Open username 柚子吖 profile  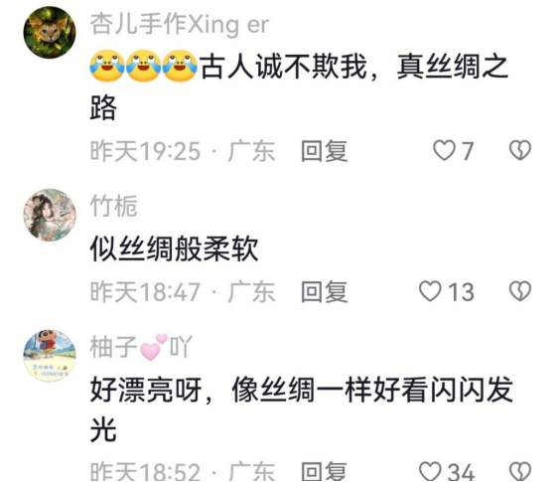[141, 347]
